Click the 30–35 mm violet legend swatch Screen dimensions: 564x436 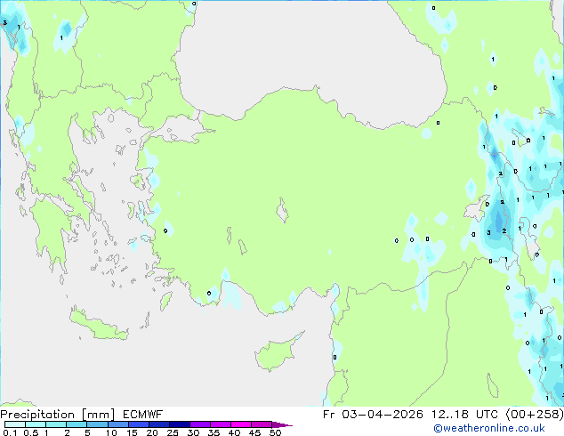[199, 424]
